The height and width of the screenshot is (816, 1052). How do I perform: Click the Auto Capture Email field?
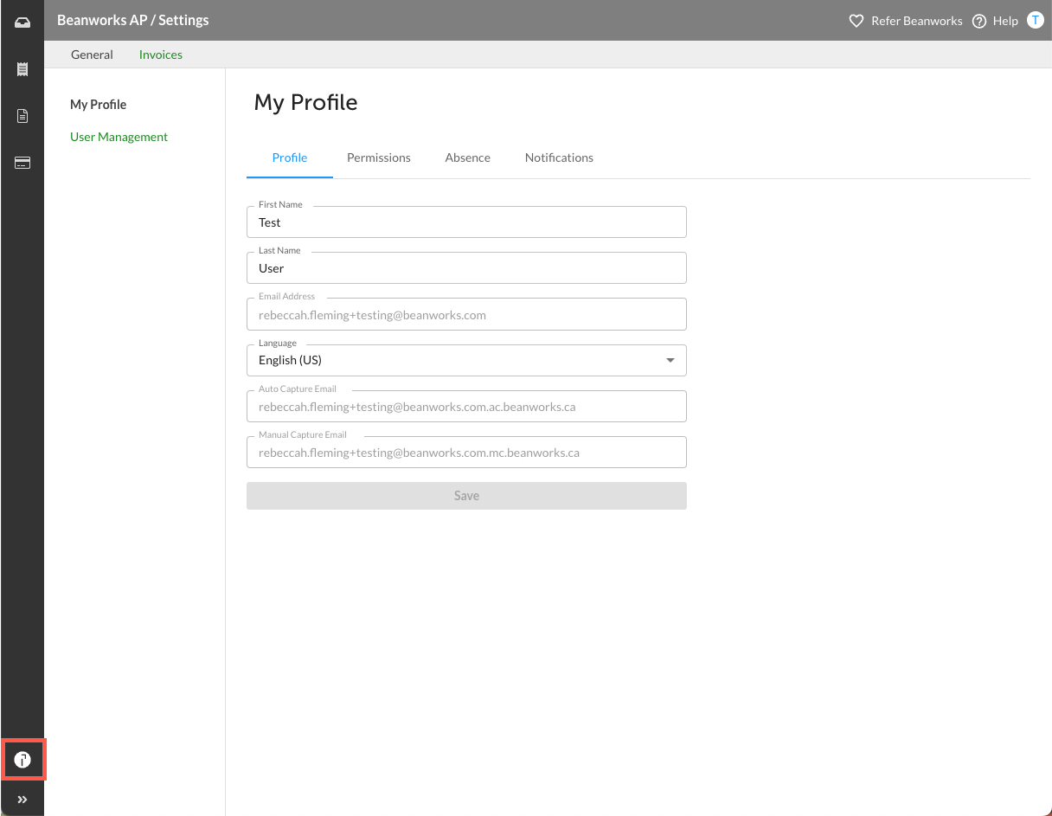click(x=466, y=406)
